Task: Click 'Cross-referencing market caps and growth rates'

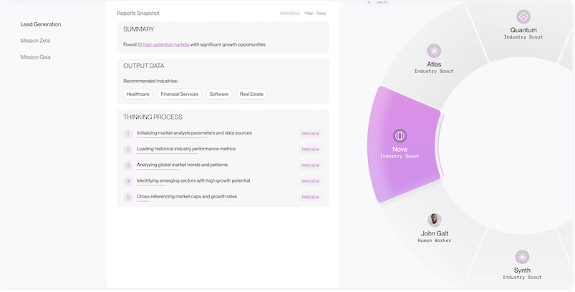Action: pos(187,196)
